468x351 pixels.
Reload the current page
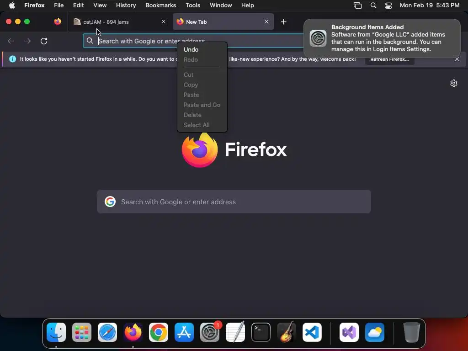pyautogui.click(x=44, y=41)
